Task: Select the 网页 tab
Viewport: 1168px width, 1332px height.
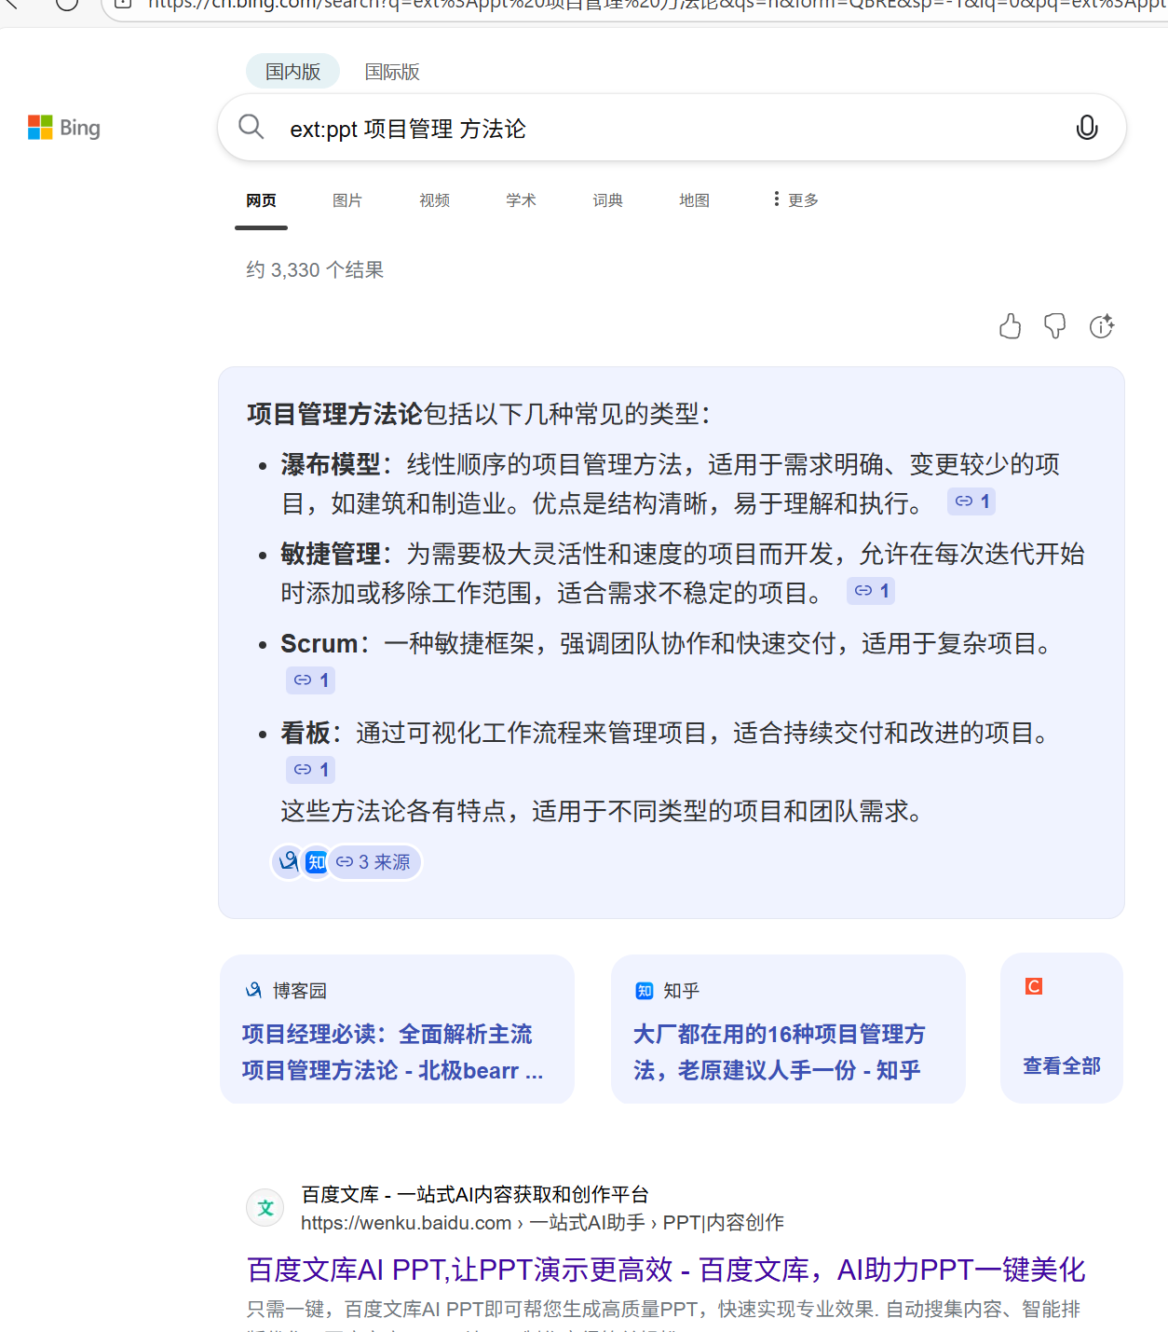Action: [x=261, y=200]
